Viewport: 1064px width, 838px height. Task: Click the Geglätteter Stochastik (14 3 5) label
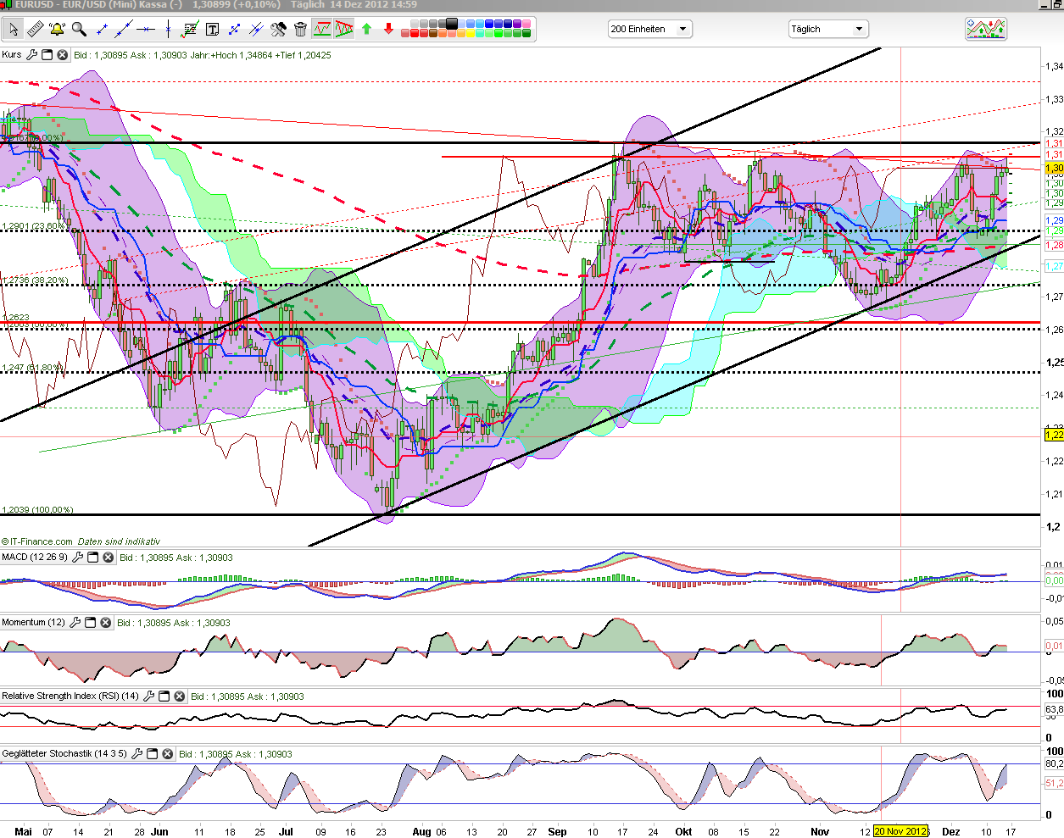pos(64,754)
